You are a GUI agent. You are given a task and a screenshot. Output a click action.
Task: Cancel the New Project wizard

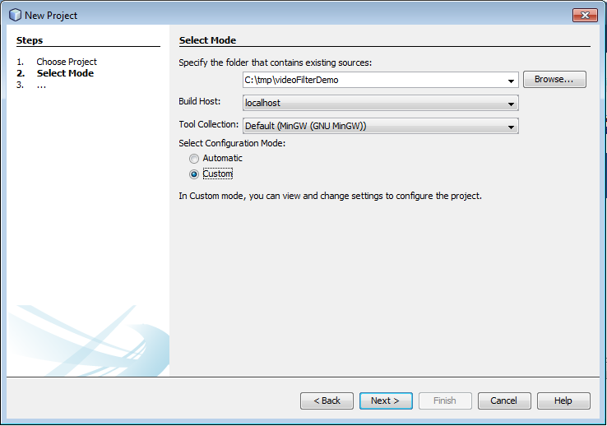click(x=503, y=401)
